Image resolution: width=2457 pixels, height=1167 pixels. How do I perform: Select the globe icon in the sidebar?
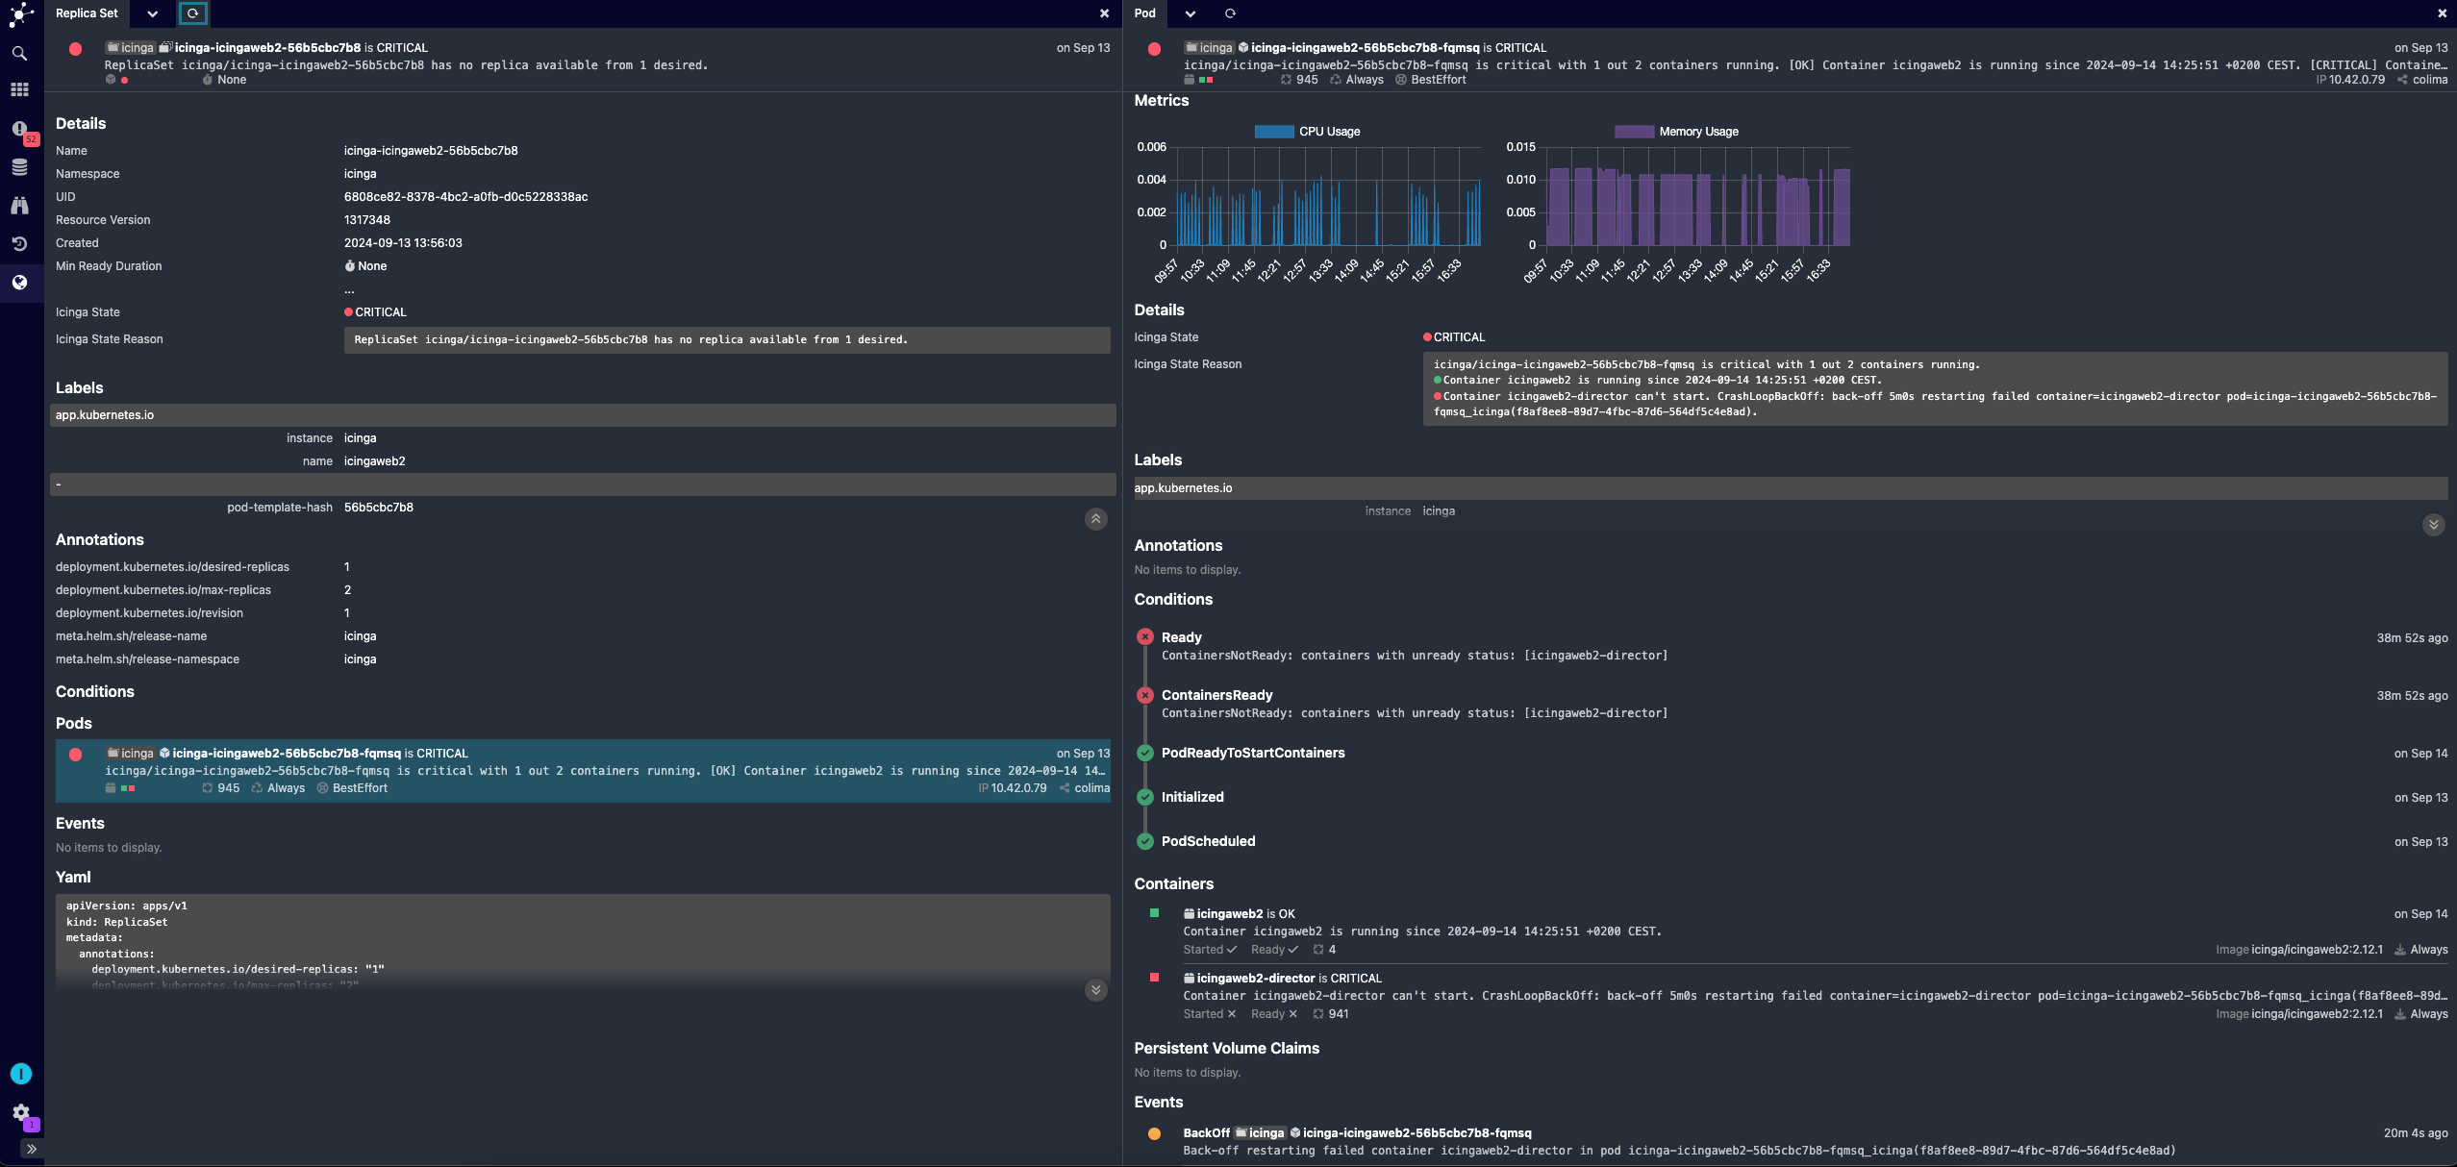click(19, 283)
